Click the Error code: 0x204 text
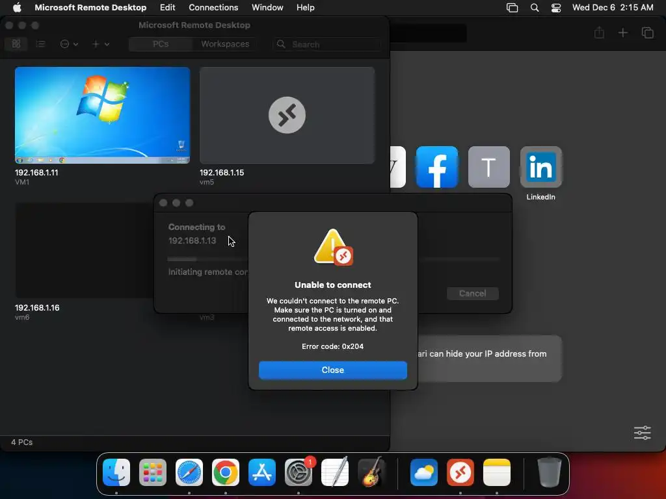Image resolution: width=666 pixels, height=499 pixels. tap(332, 346)
